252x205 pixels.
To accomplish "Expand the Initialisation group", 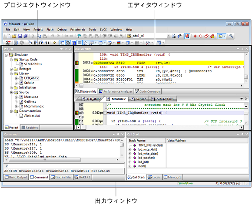I will [11, 88].
